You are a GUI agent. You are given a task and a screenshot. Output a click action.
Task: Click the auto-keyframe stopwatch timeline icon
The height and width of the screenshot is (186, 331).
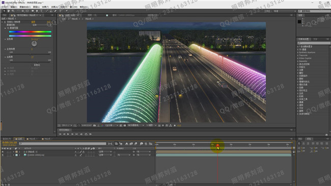click(x=146, y=144)
